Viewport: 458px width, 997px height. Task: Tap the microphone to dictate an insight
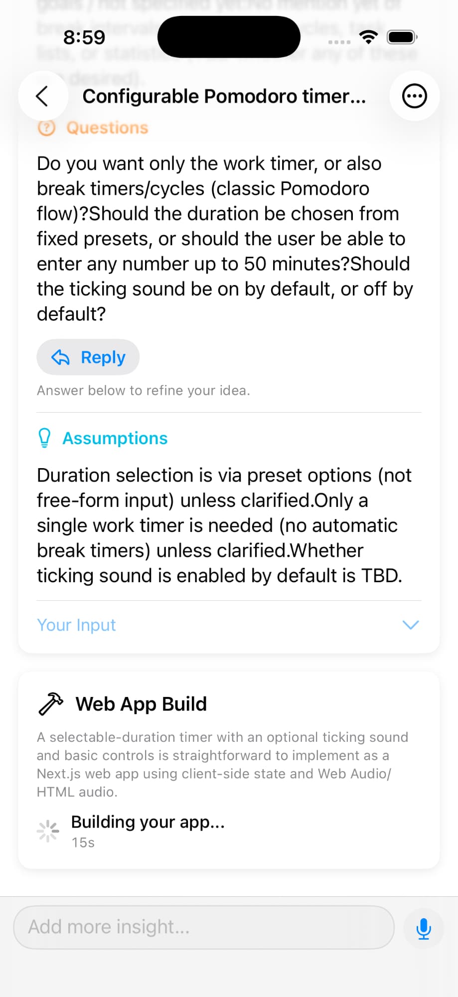click(x=423, y=928)
